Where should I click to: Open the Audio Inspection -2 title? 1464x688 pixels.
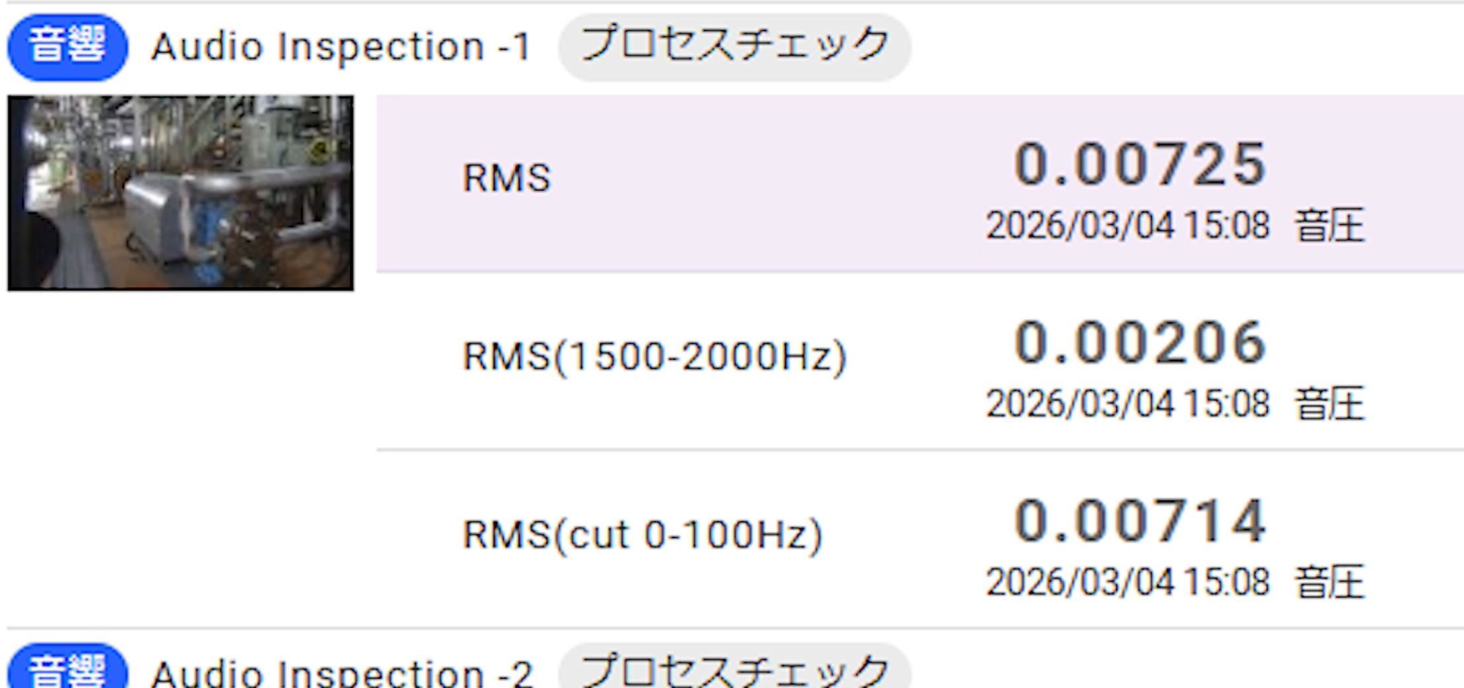(x=341, y=673)
